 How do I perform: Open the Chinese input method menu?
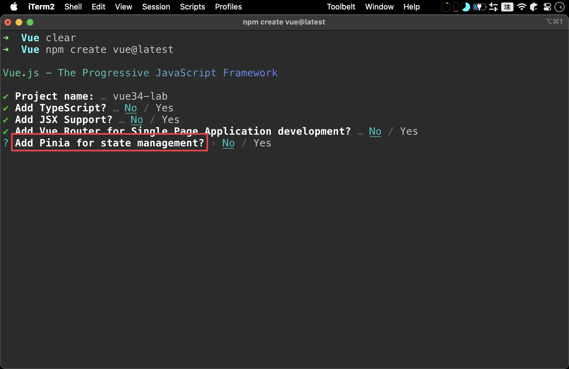coord(507,7)
